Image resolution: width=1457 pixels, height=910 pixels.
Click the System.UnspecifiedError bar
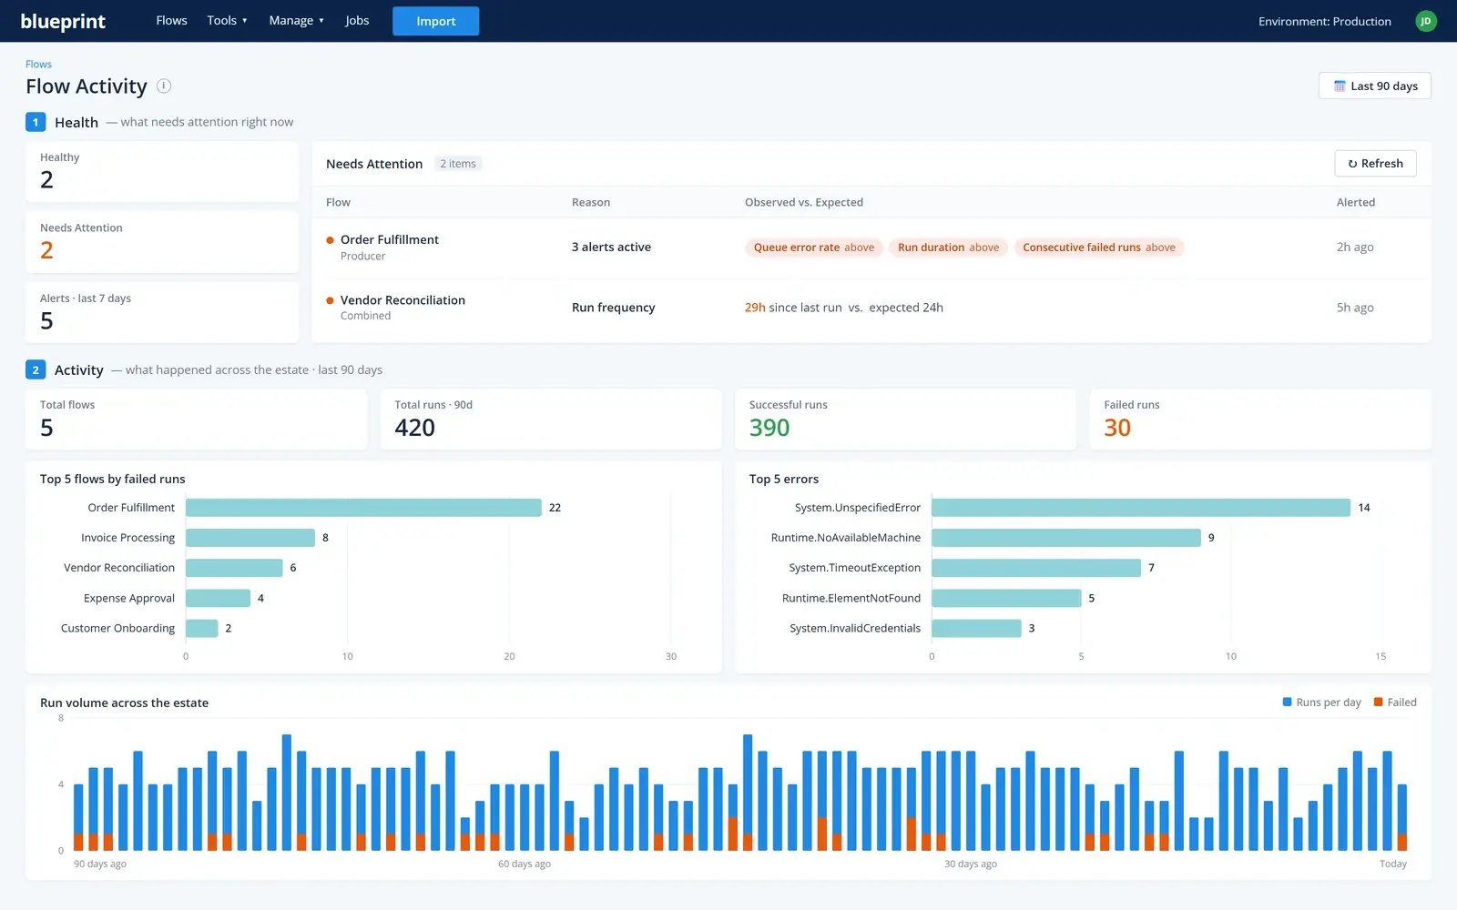tap(1141, 508)
